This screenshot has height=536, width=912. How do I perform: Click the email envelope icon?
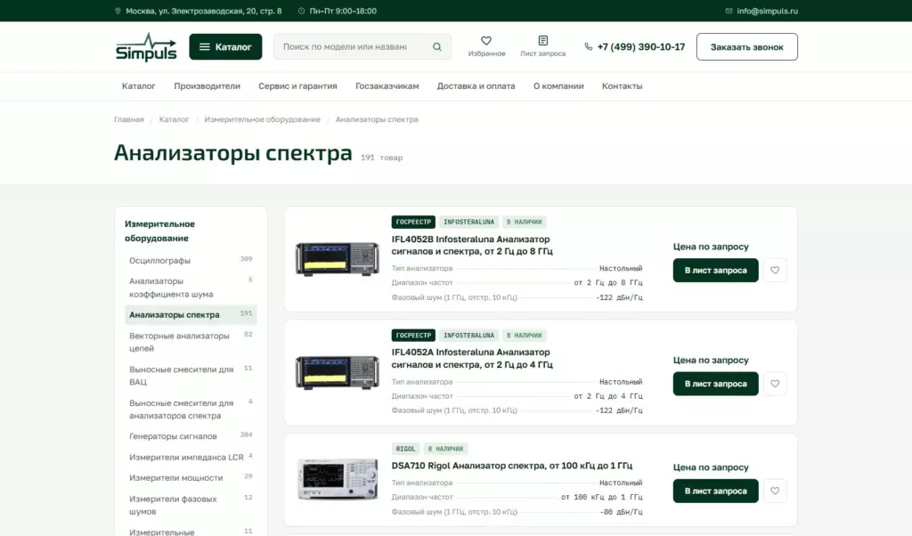[x=729, y=11]
